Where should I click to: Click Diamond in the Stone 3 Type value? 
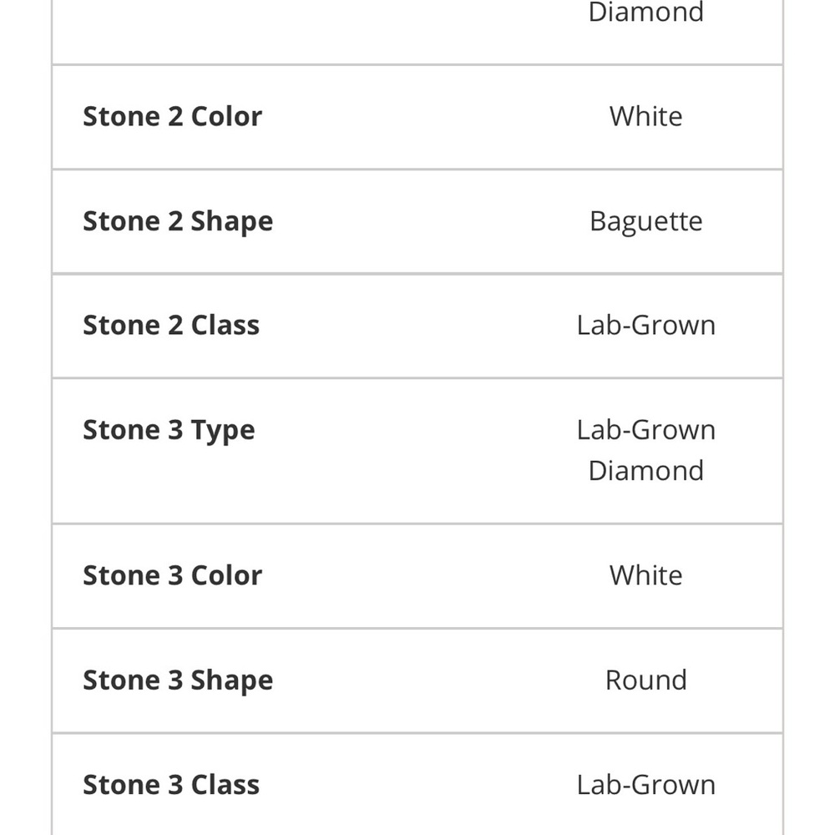coord(645,470)
